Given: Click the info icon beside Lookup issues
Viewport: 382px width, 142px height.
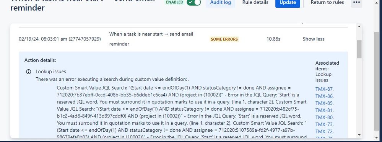Looking at the screenshot, I should [x=29, y=72].
